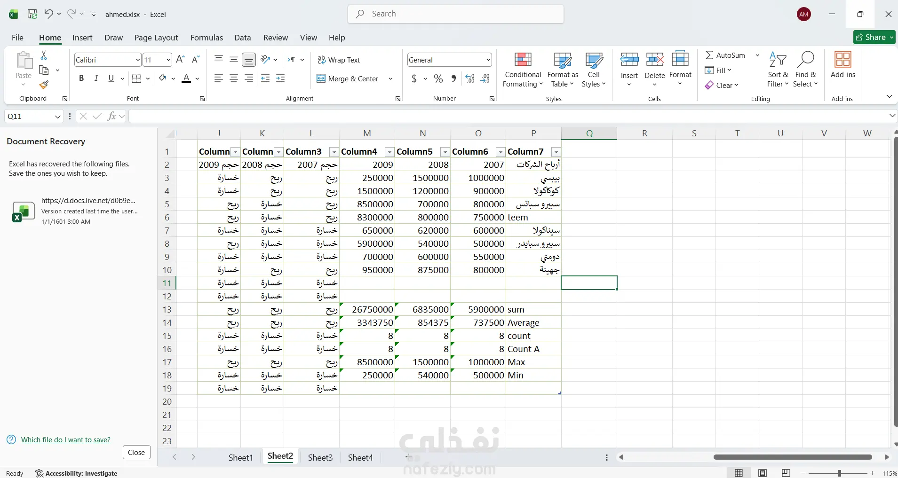This screenshot has height=478, width=898.
Task: Click the Fill Color bucket icon
Action: pyautogui.click(x=163, y=78)
